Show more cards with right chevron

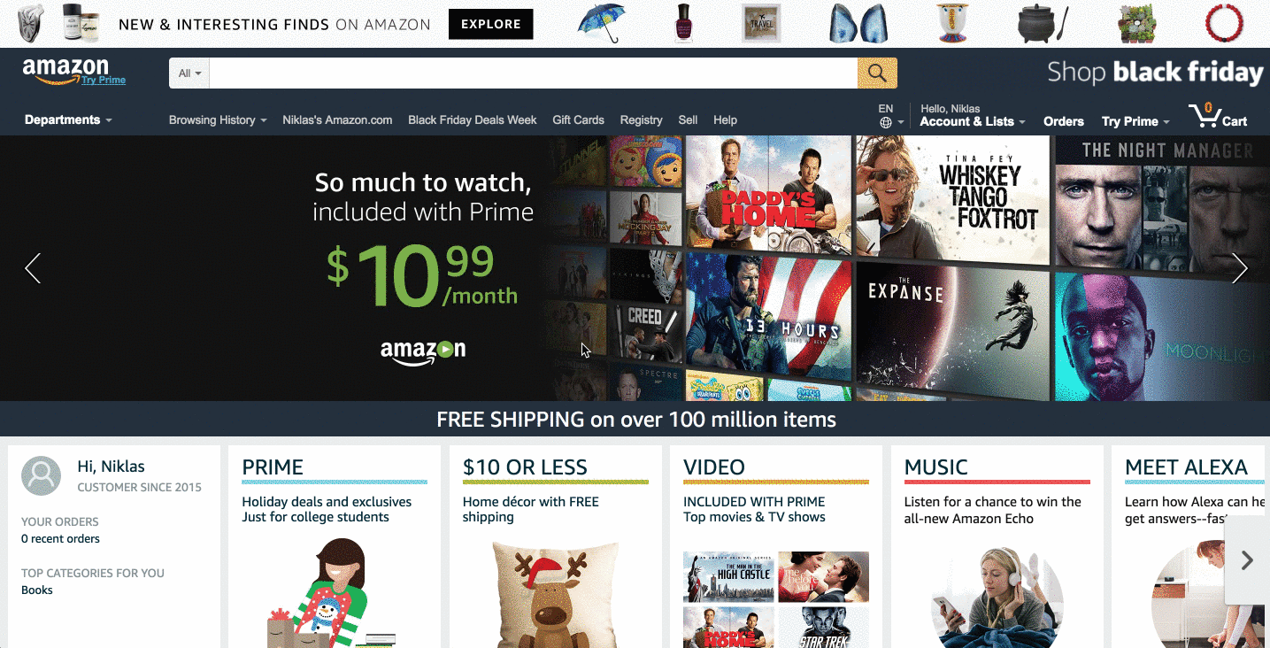tap(1247, 560)
